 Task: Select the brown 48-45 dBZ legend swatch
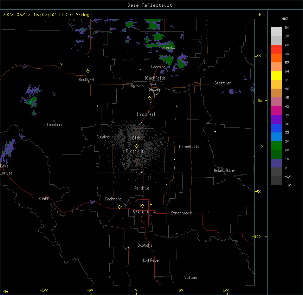point(276,93)
